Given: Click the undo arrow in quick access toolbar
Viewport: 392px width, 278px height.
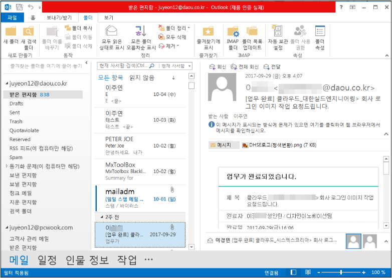Looking at the screenshot, I should [x=31, y=7].
